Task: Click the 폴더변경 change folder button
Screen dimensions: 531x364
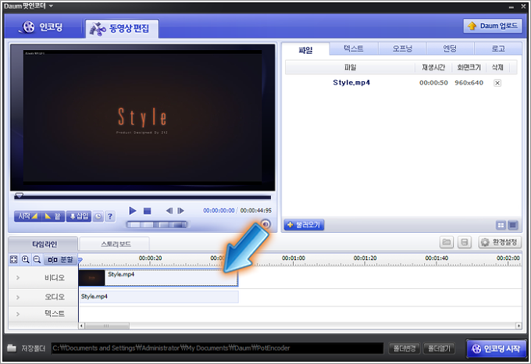Action: point(404,348)
